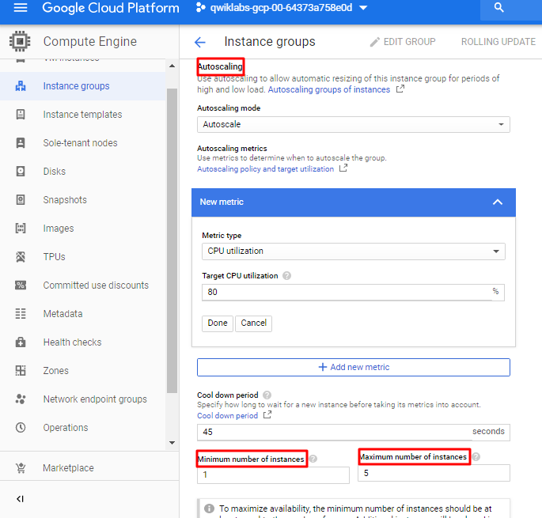
Task: Open the Cool down period link
Action: pos(227,416)
